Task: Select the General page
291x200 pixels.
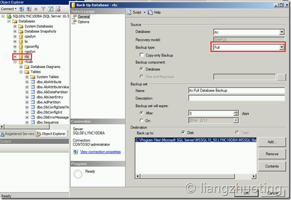Action: pos(83,17)
